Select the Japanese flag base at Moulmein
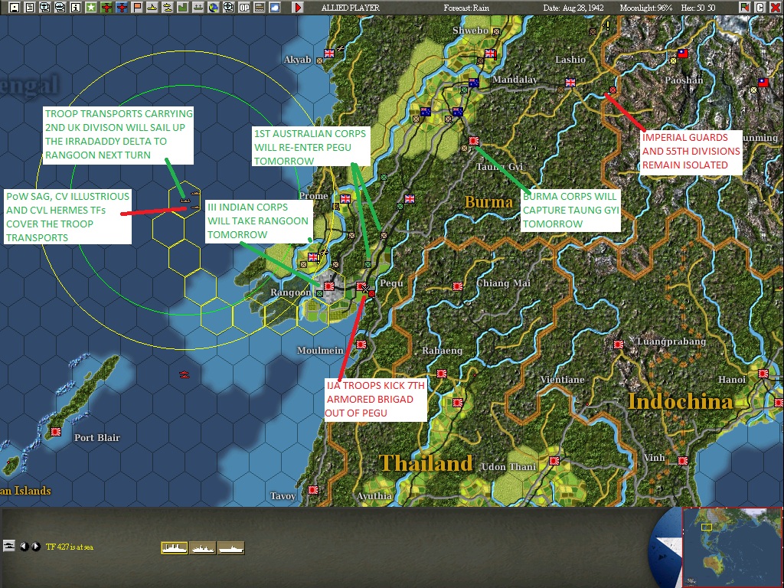The width and height of the screenshot is (784, 588). pos(361,345)
